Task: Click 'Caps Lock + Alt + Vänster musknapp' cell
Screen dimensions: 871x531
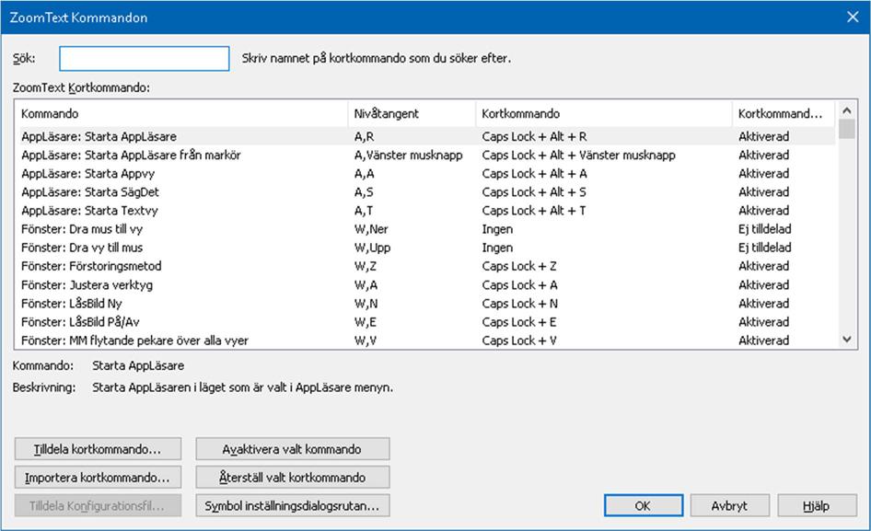Action: coord(579,155)
